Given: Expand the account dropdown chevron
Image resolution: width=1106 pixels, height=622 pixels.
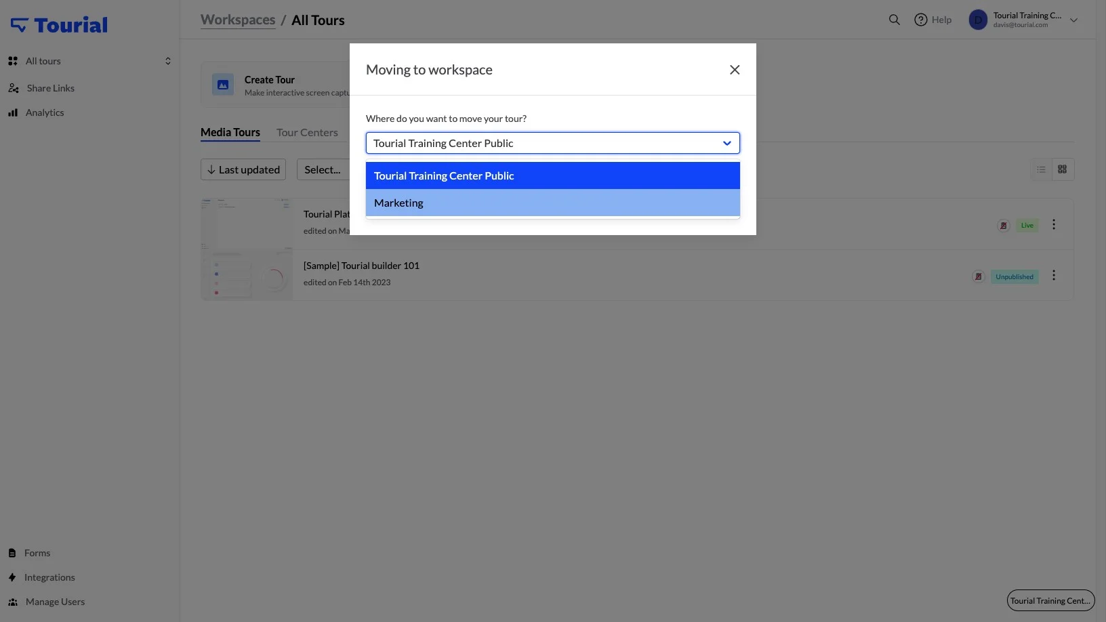Looking at the screenshot, I should pyautogui.click(x=1073, y=20).
